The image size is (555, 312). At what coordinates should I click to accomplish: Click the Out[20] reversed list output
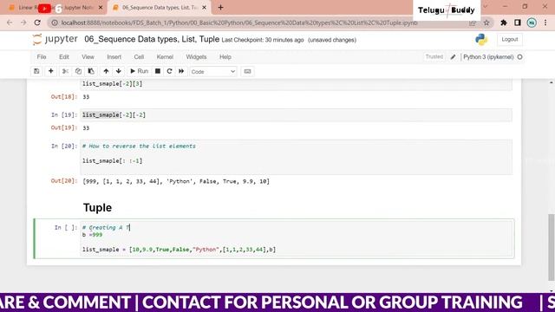pyautogui.click(x=176, y=181)
